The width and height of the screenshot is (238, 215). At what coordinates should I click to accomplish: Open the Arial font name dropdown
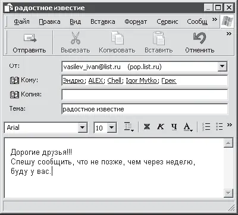point(82,127)
